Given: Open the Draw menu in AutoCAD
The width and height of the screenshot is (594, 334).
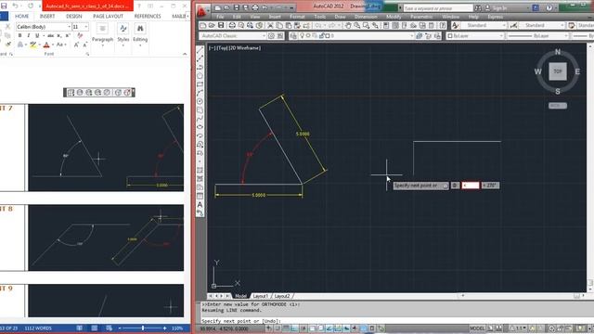Looking at the screenshot, I should [340, 17].
